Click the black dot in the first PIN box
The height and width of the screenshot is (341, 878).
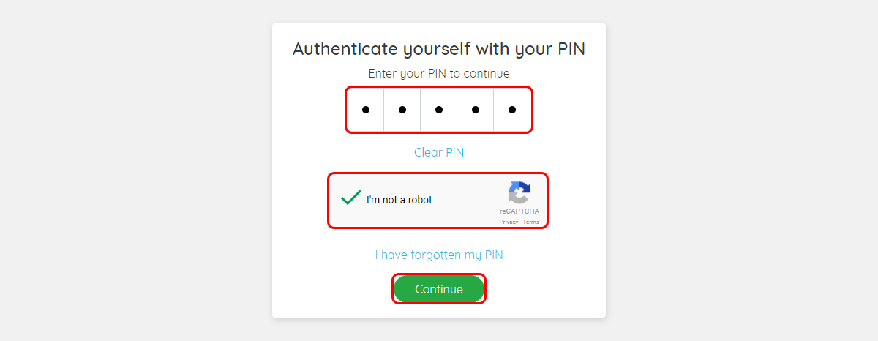(366, 110)
